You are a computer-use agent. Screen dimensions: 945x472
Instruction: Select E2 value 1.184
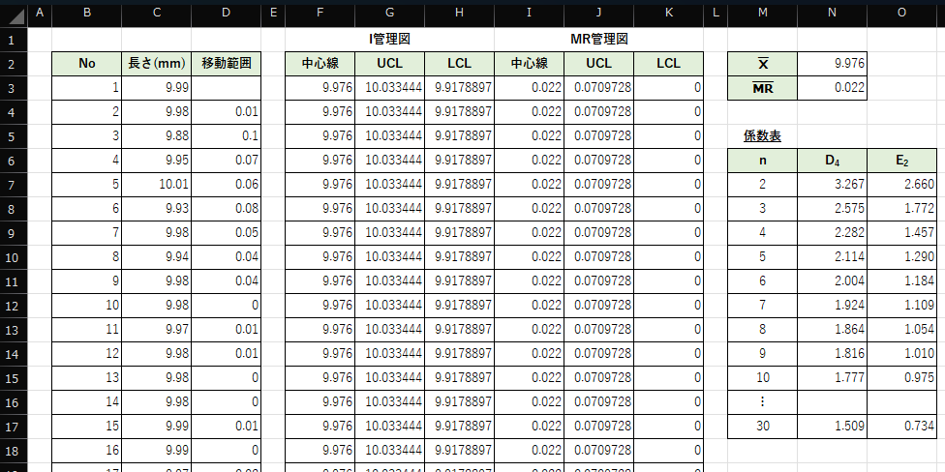pos(902,281)
